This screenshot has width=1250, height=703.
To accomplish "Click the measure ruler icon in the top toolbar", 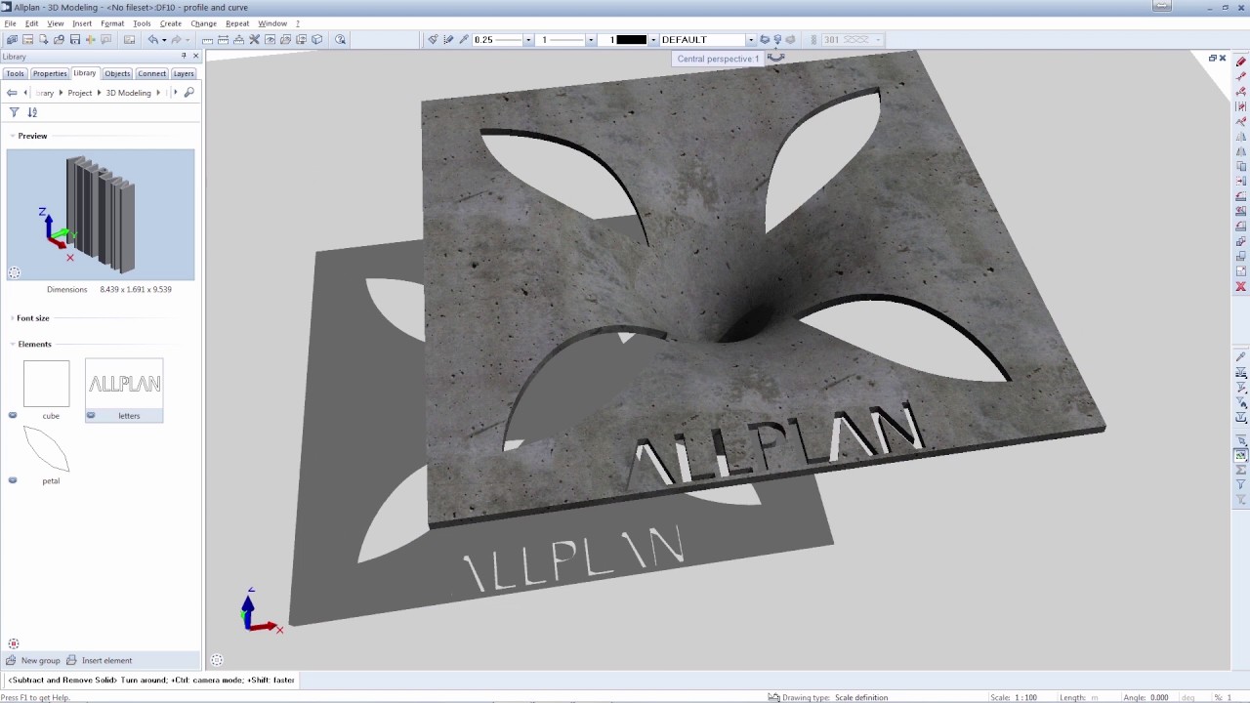I will [x=207, y=40].
